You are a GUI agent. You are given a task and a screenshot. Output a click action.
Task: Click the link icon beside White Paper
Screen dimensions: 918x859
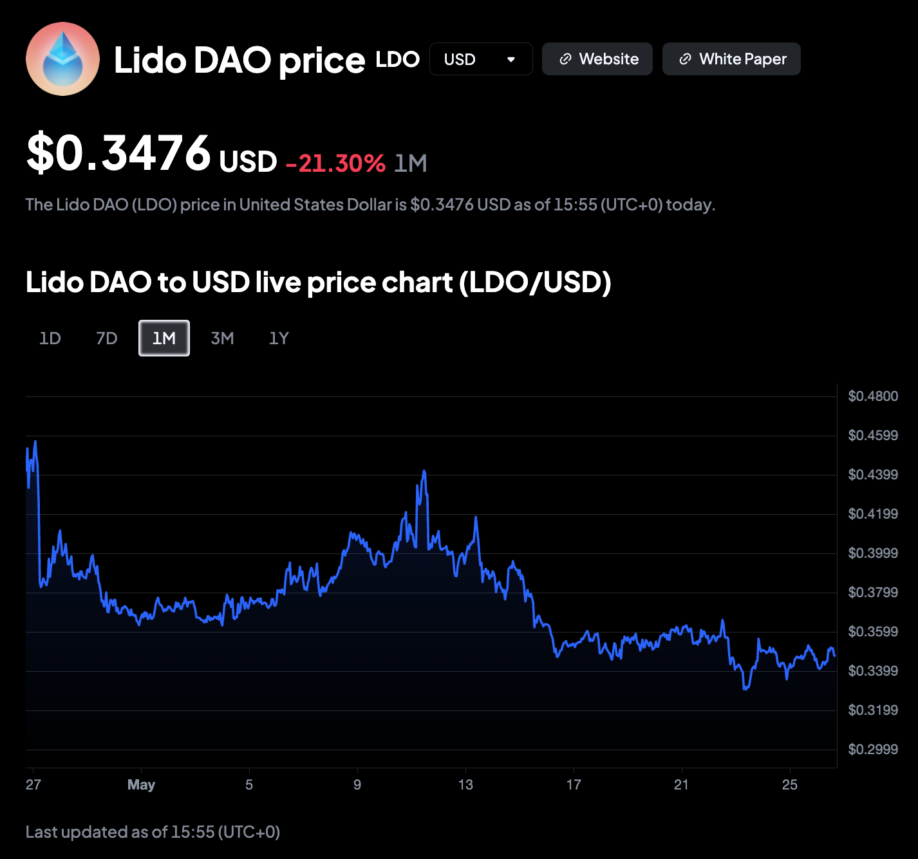(x=686, y=59)
